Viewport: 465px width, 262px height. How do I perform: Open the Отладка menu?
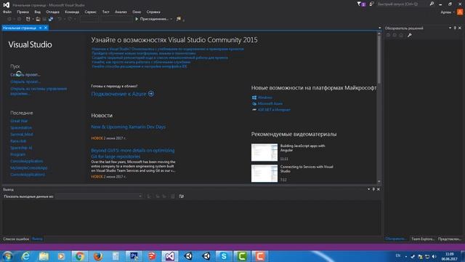53,12
